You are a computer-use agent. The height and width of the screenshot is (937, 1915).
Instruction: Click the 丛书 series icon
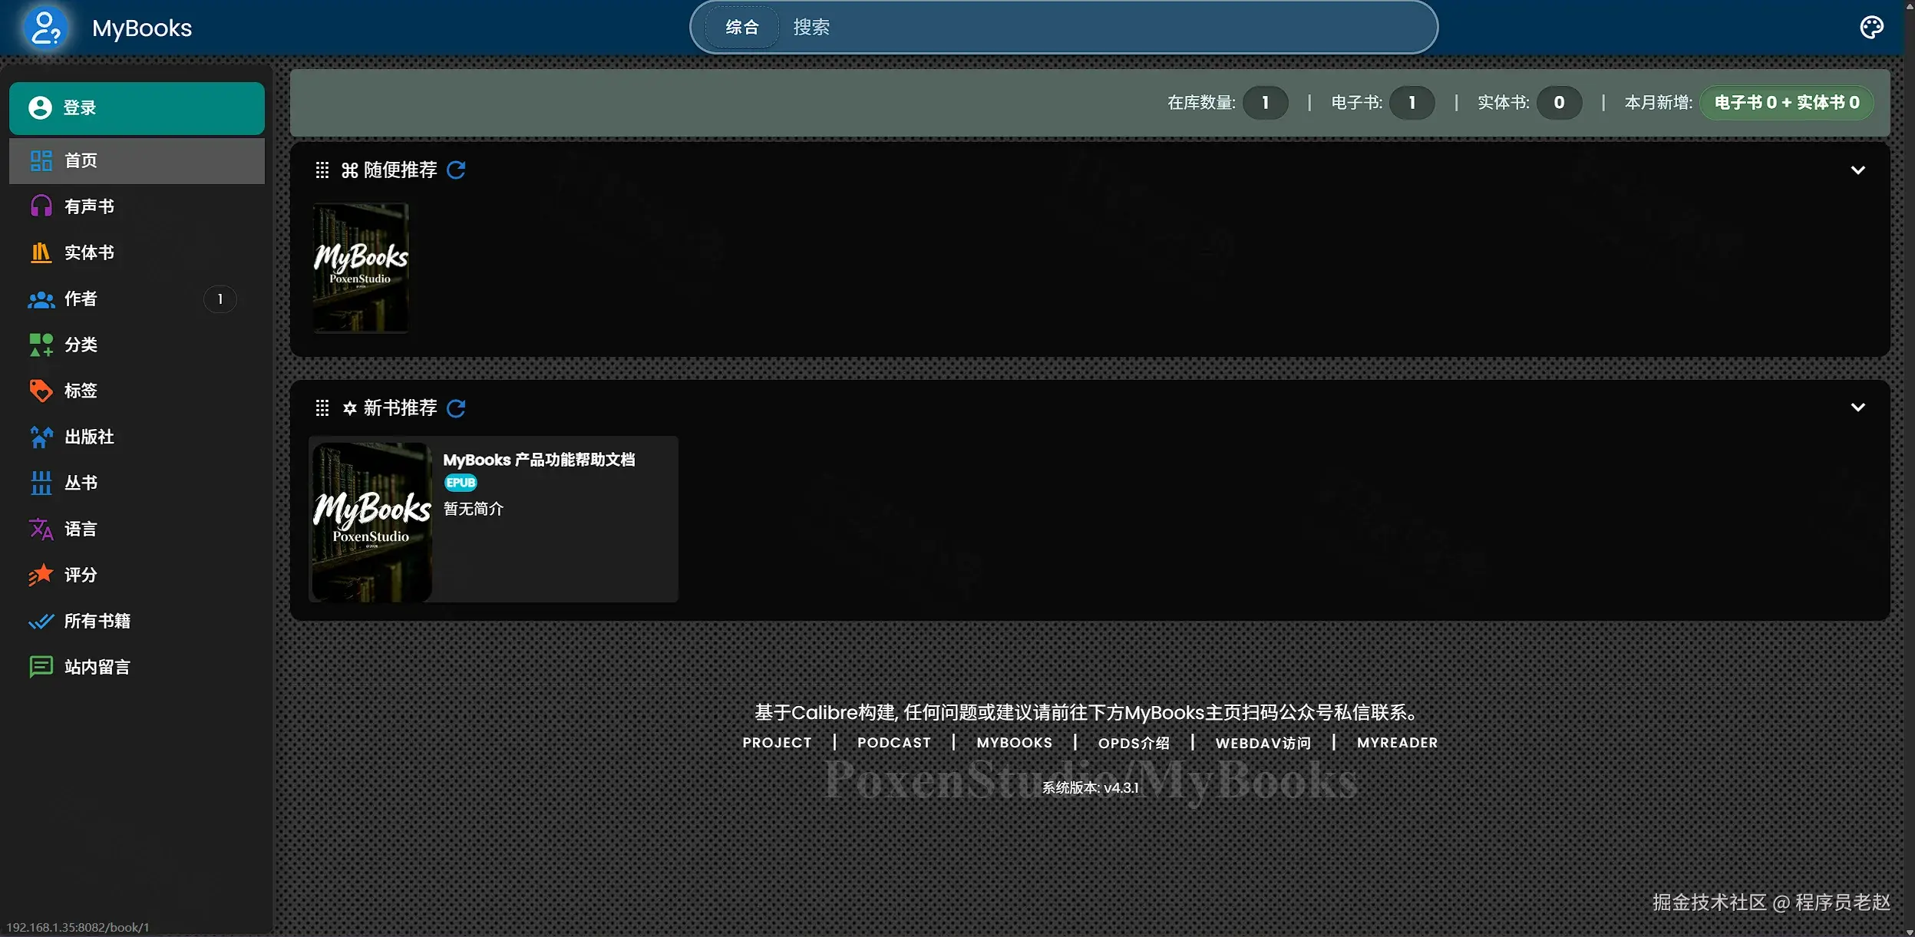(x=41, y=483)
